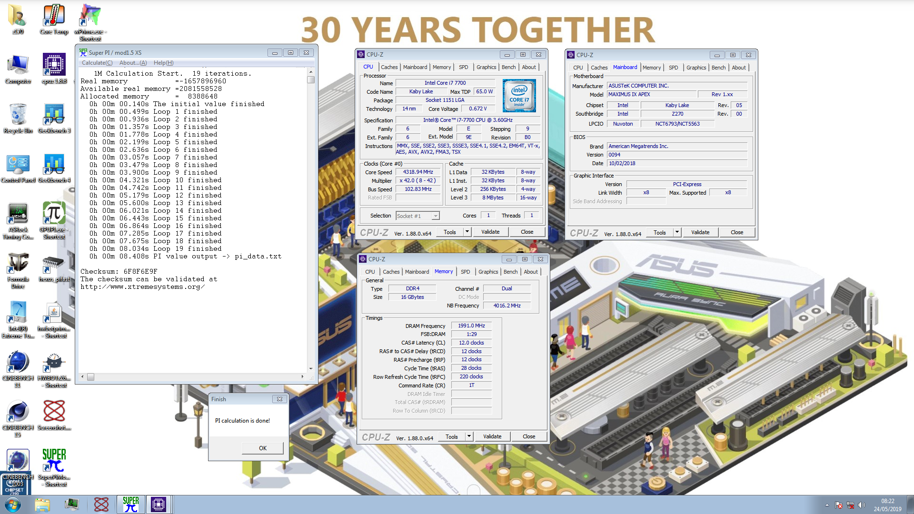Open SPD tab in Mainboard CPU-Z window
The height and width of the screenshot is (514, 914).
coord(673,68)
